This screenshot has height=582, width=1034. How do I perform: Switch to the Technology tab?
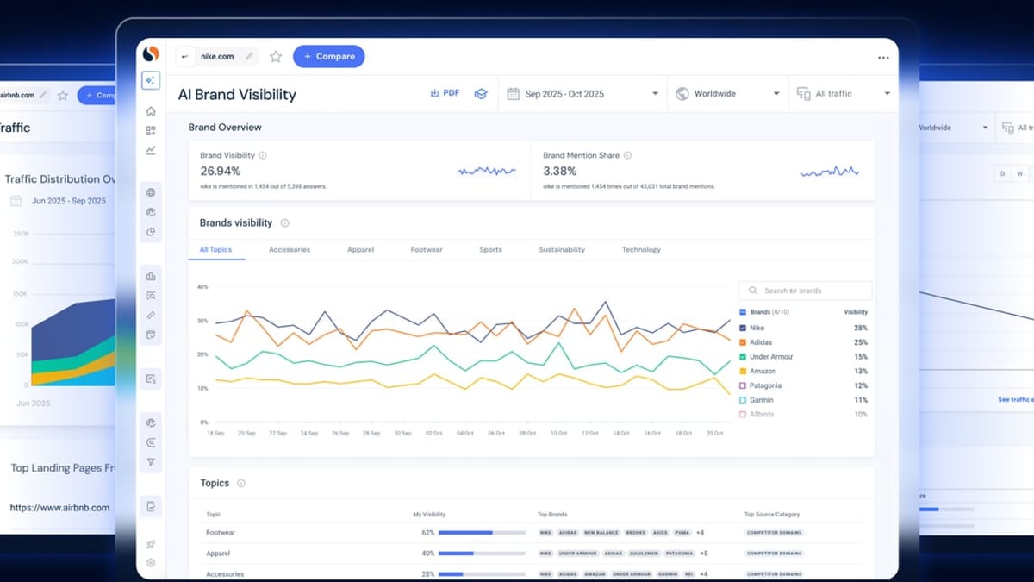click(x=641, y=250)
